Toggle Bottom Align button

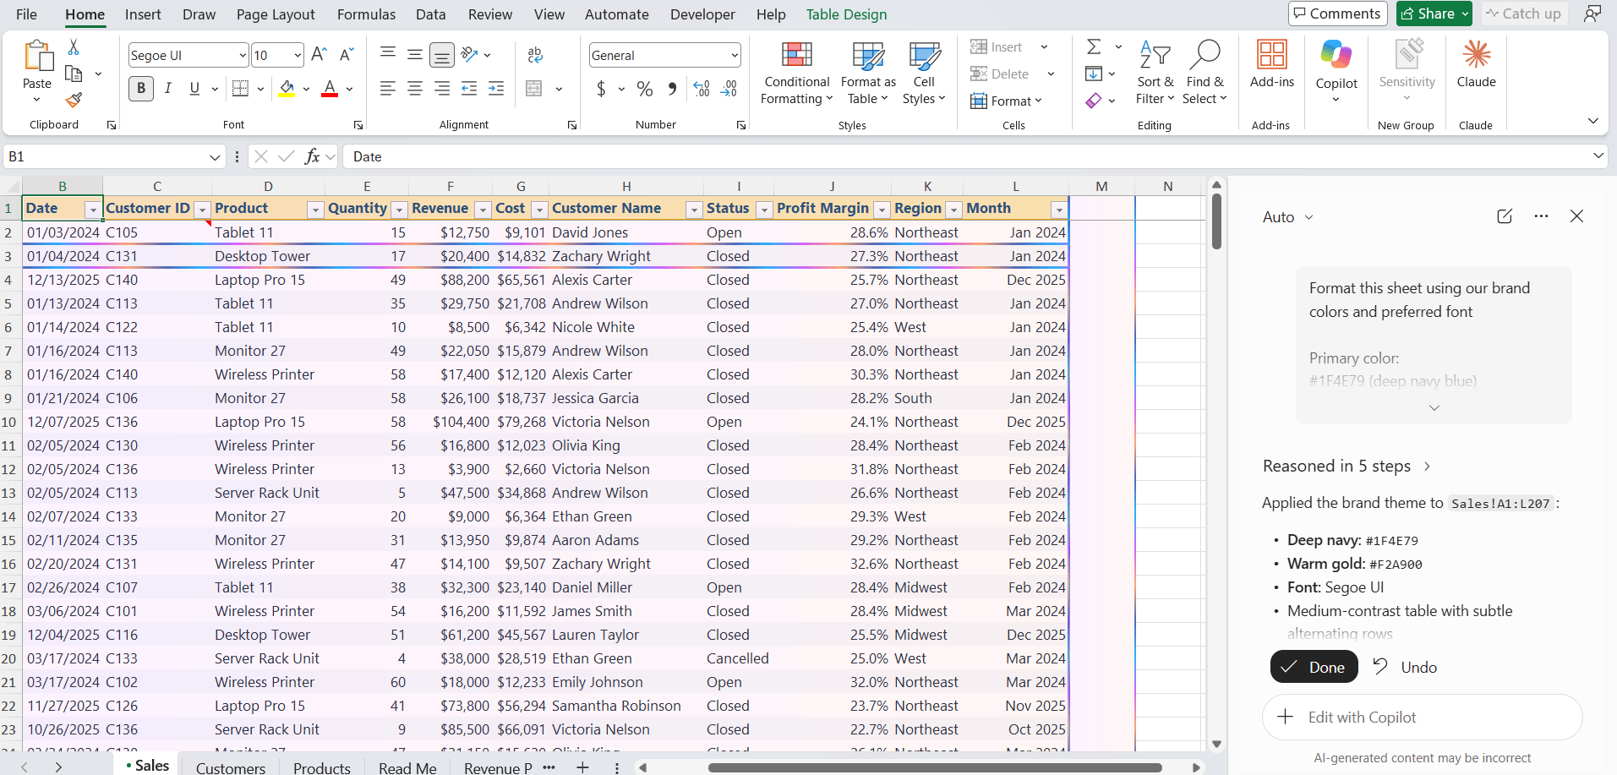442,55
